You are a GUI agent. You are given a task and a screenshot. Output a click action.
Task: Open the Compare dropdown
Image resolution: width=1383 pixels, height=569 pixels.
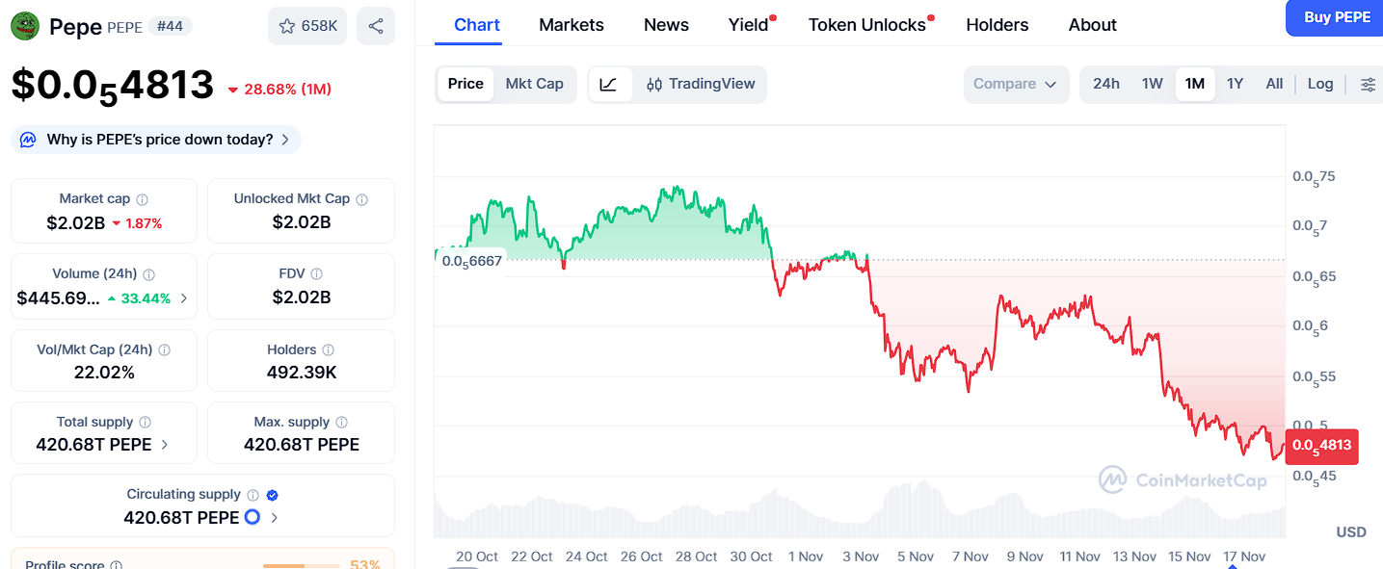1016,84
